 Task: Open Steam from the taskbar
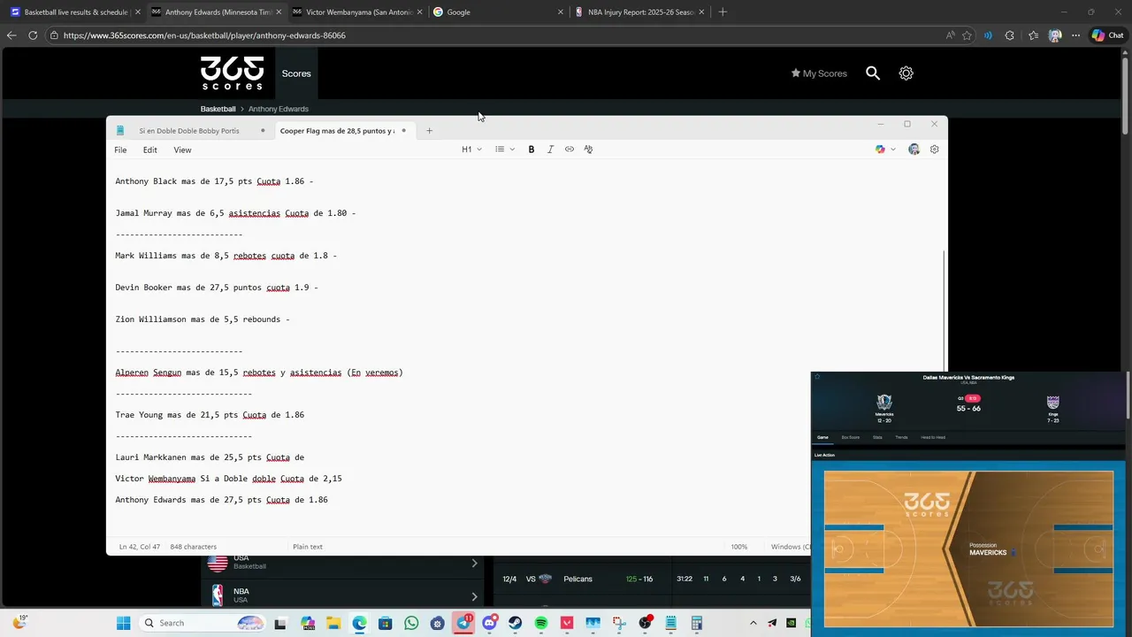(516, 623)
